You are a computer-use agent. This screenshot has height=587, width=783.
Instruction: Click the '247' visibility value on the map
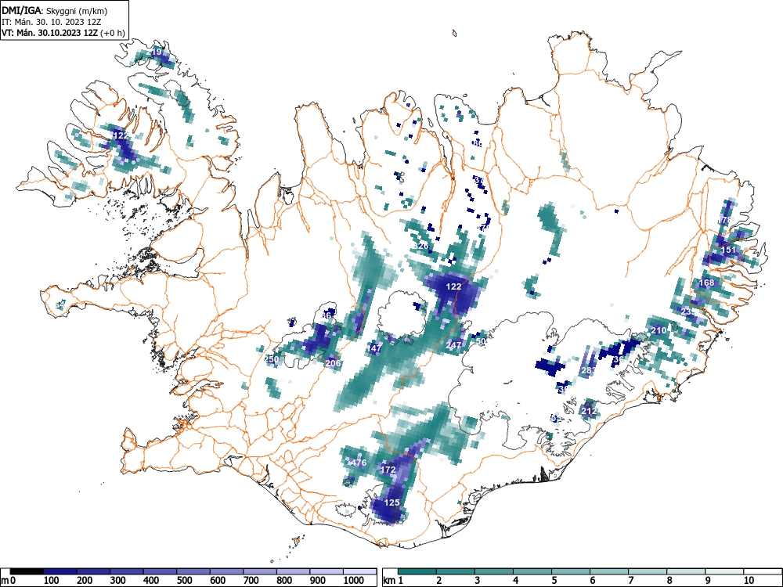(x=453, y=345)
